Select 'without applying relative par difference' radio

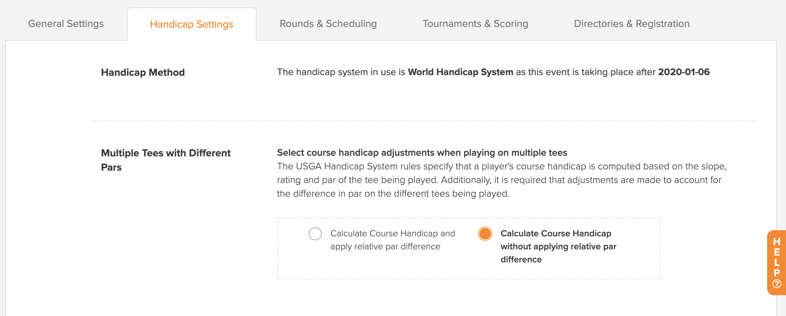(x=485, y=234)
